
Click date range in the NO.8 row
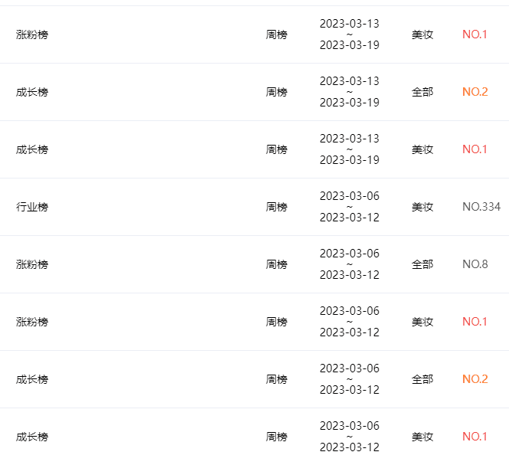pos(350,264)
